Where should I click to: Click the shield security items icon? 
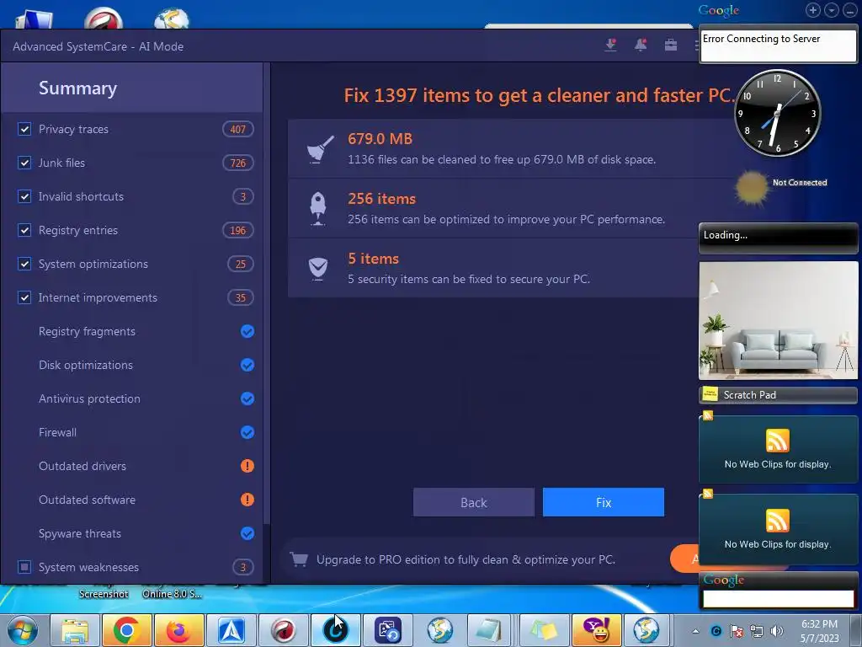[317, 269]
